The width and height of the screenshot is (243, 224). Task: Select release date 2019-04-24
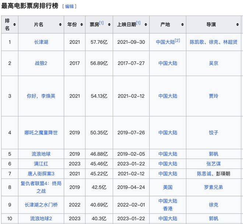click(131, 187)
